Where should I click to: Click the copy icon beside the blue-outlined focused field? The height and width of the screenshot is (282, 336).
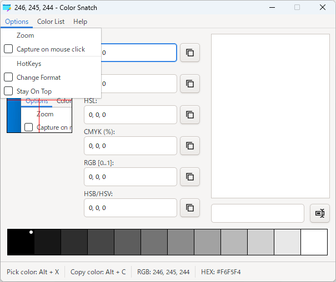click(x=190, y=53)
